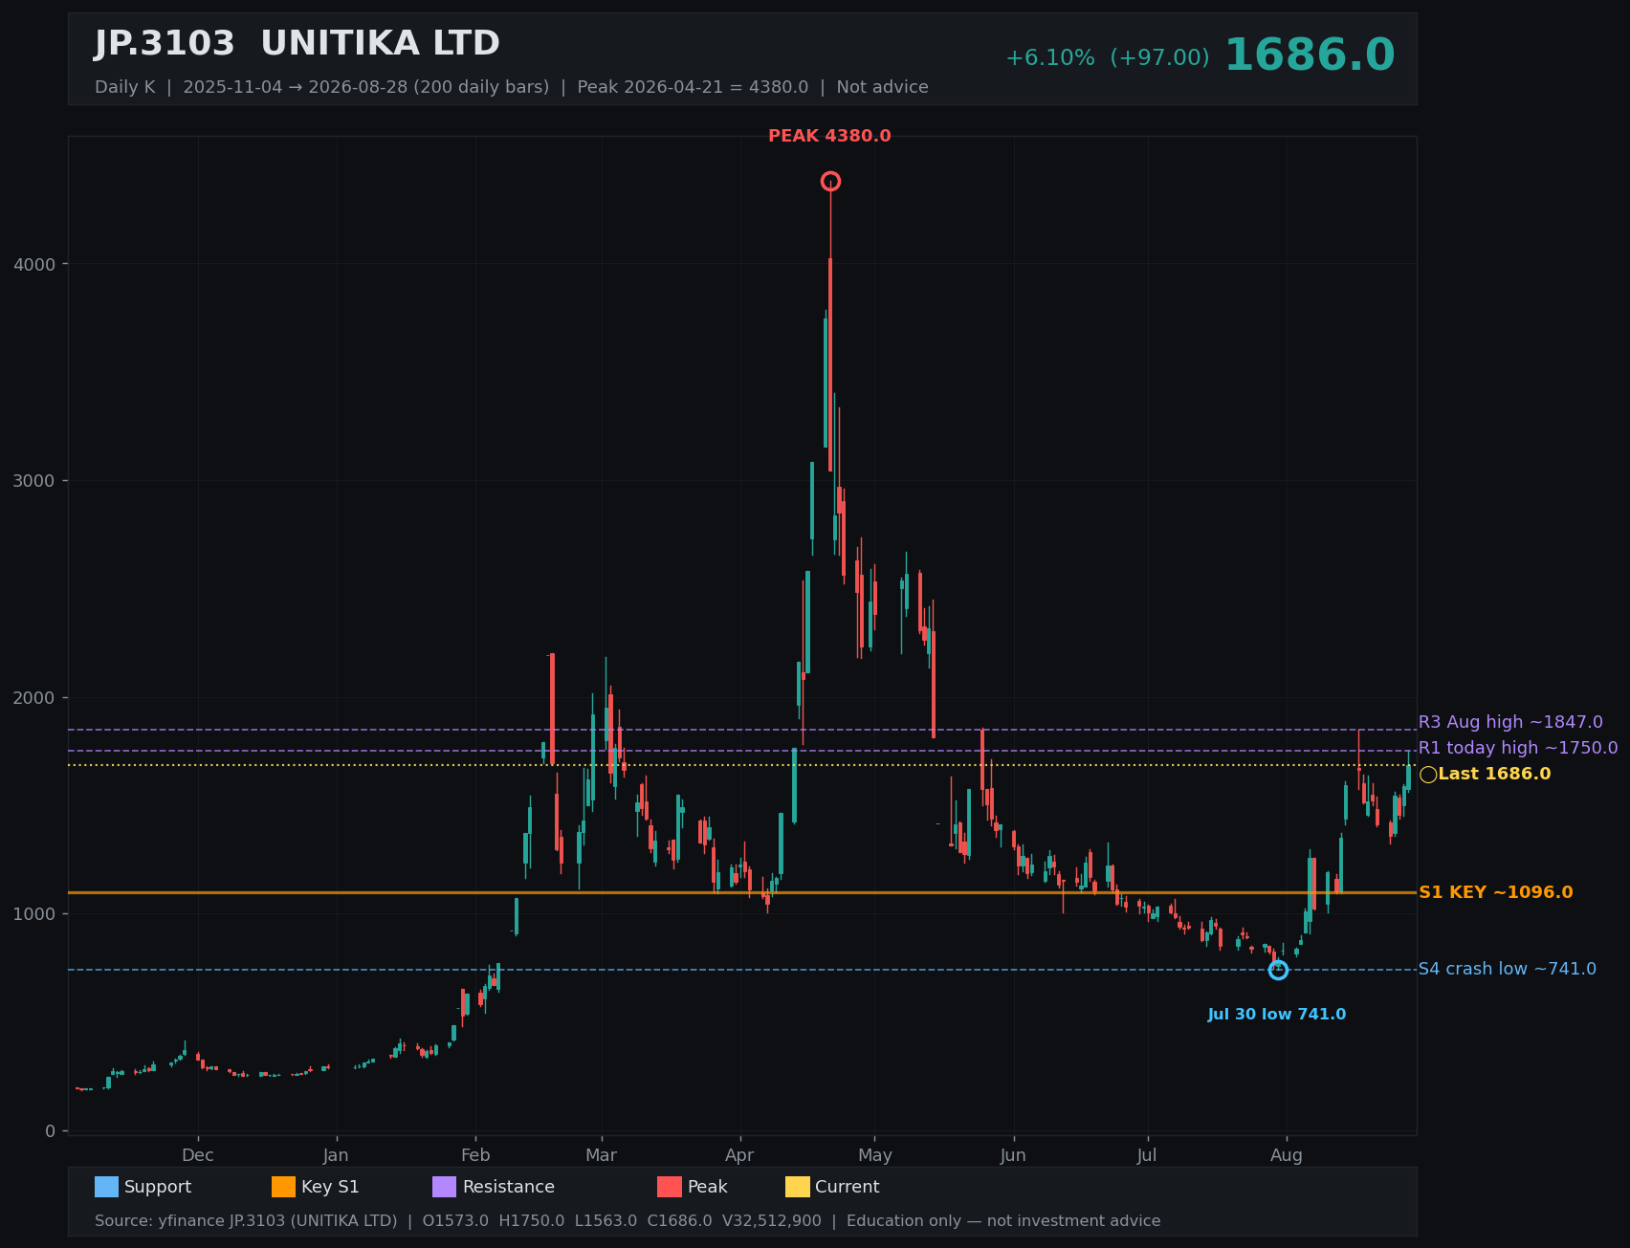Click the 4000 y-axis label

(x=34, y=264)
